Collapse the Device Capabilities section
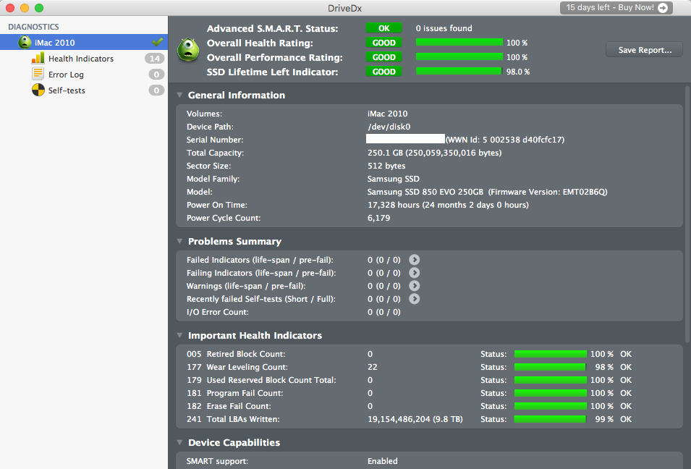This screenshot has height=469, width=691. tap(179, 442)
